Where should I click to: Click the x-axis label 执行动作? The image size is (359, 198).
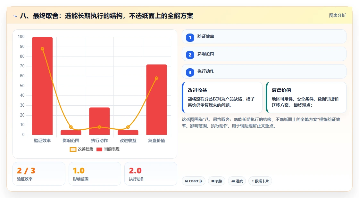click(99, 141)
